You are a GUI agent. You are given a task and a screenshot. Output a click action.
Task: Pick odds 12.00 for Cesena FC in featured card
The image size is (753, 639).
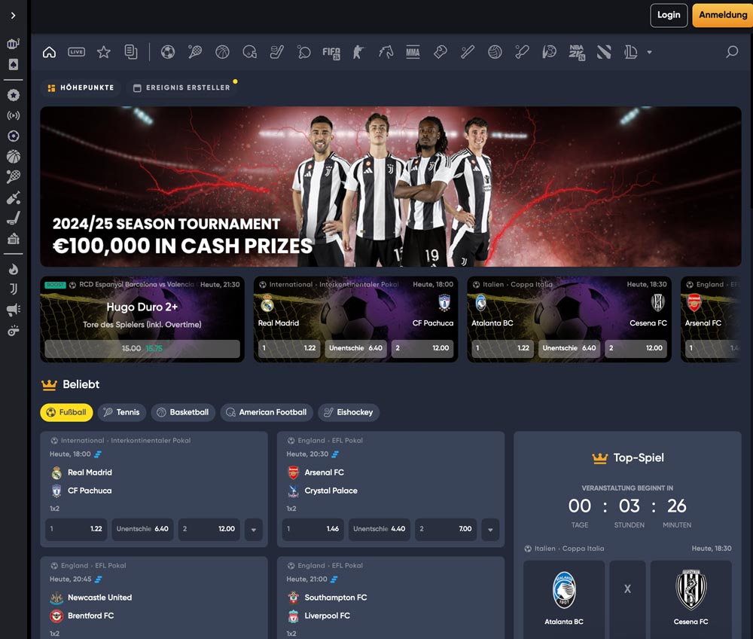(x=636, y=348)
